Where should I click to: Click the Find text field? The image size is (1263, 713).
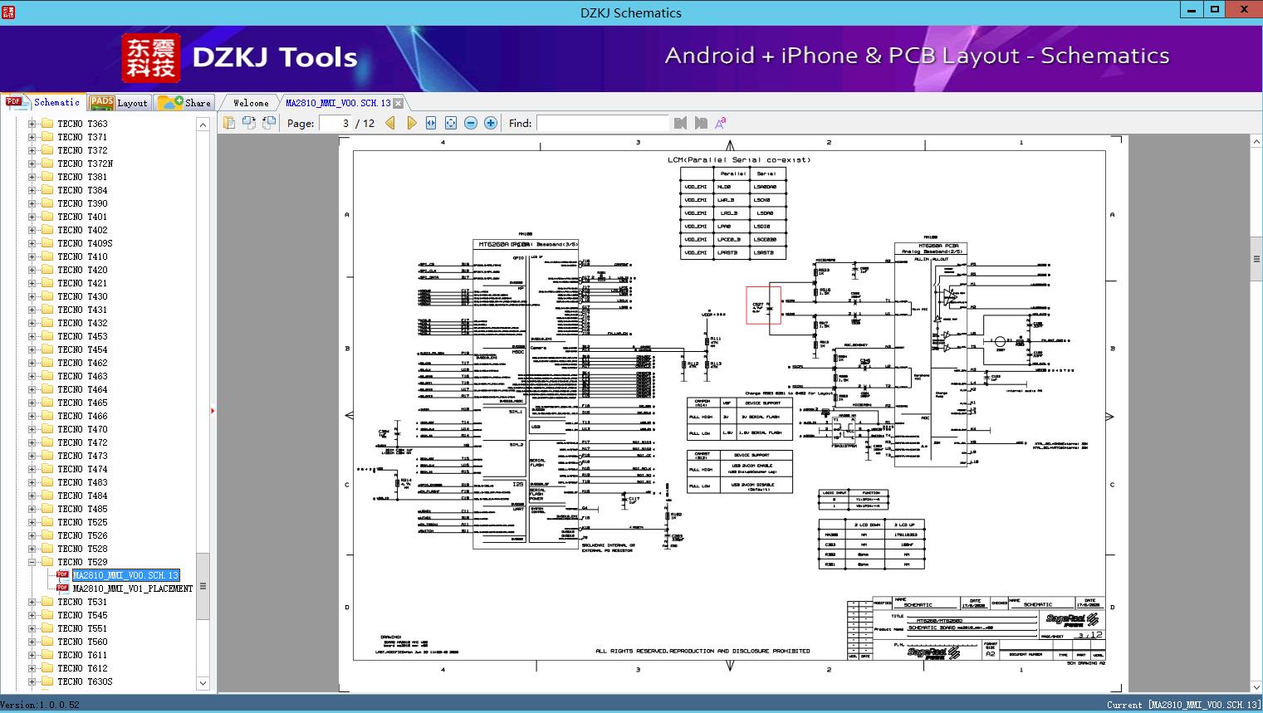pyautogui.click(x=602, y=123)
